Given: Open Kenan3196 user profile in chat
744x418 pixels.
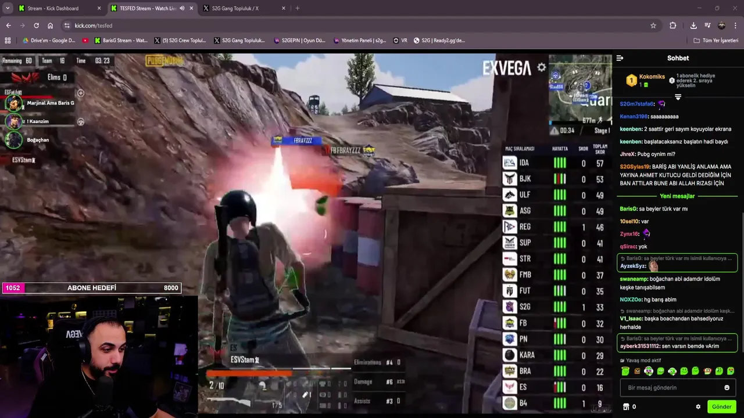Looking at the screenshot, I should coord(634,117).
